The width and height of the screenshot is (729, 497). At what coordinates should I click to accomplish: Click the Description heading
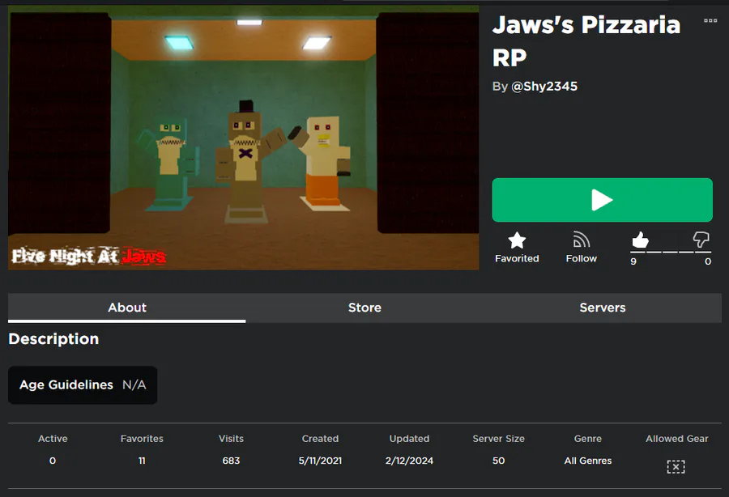point(54,339)
